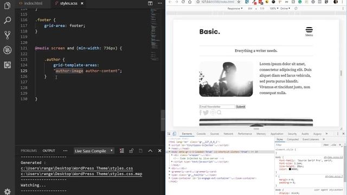Viewport: 347px width, 195px height.
Task: Click the VS Code editor vertical scrollbar
Action: point(163,120)
